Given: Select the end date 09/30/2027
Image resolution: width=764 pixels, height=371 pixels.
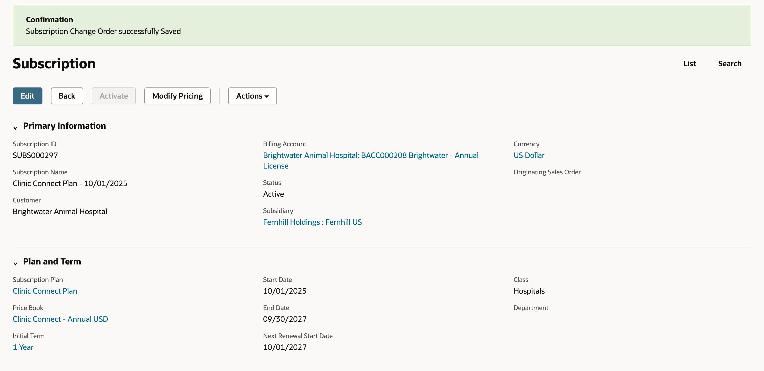Looking at the screenshot, I should (285, 319).
